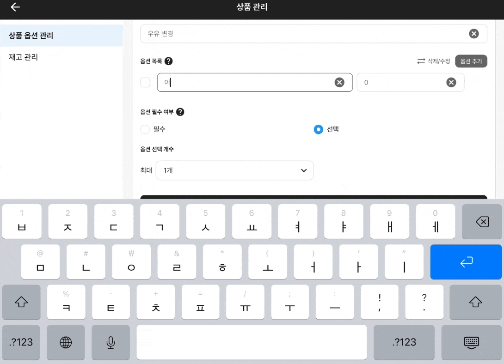Select the 필수 radio button

click(x=145, y=129)
